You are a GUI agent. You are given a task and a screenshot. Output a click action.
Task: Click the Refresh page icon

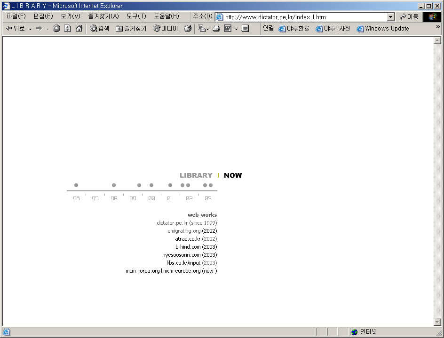(x=68, y=29)
